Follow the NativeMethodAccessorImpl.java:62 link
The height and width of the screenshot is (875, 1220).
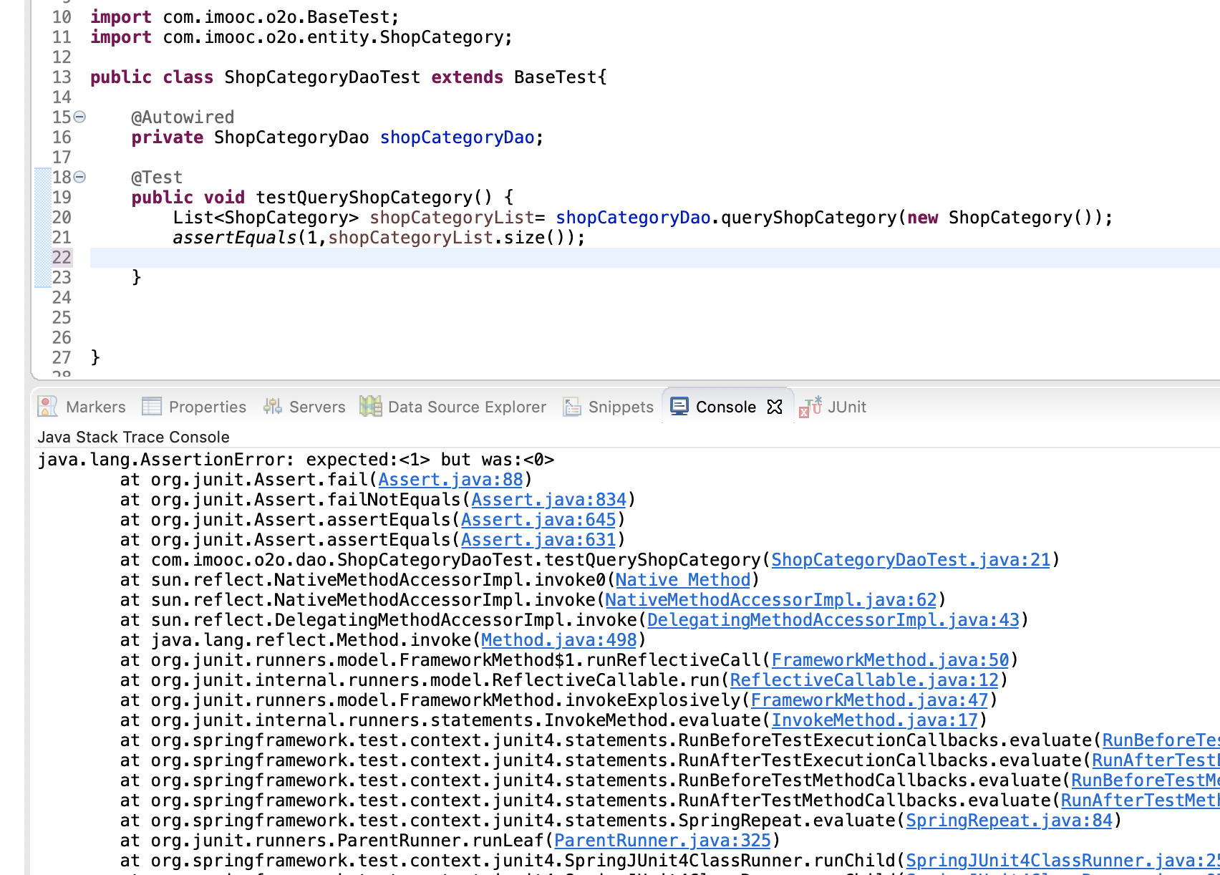(770, 600)
